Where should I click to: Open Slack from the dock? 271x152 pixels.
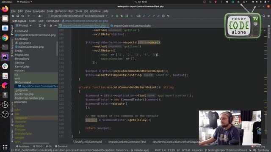click(x=5, y=66)
